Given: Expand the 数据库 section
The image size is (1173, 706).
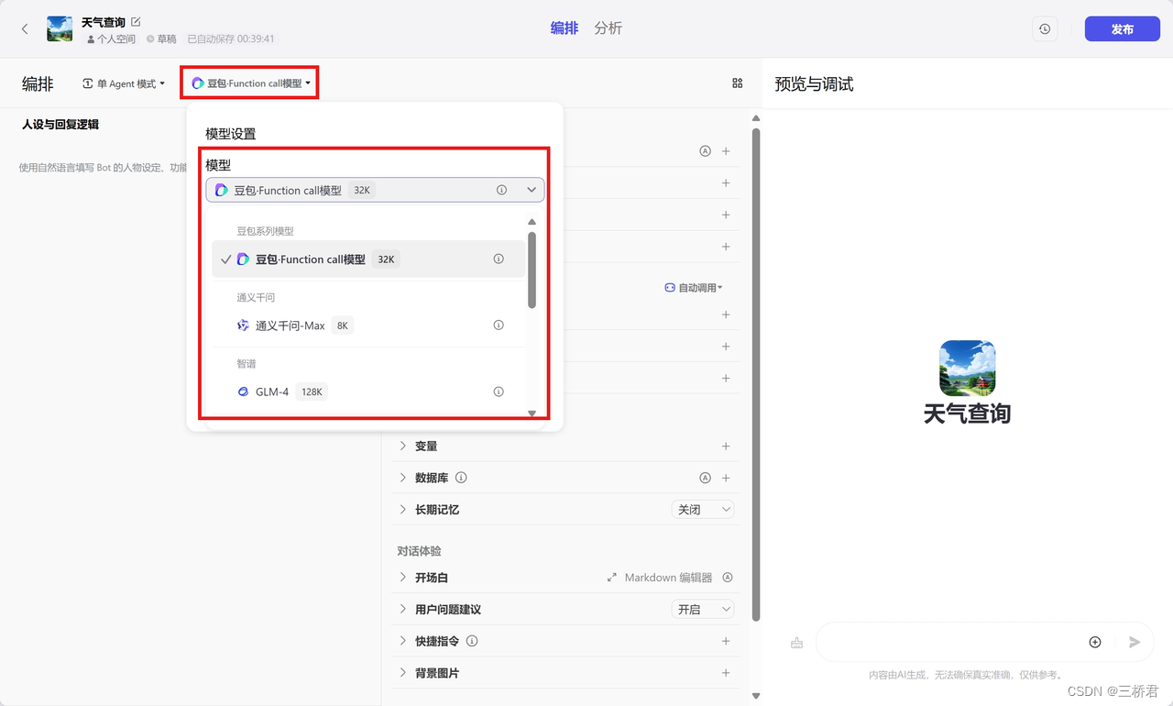Looking at the screenshot, I should (x=402, y=478).
